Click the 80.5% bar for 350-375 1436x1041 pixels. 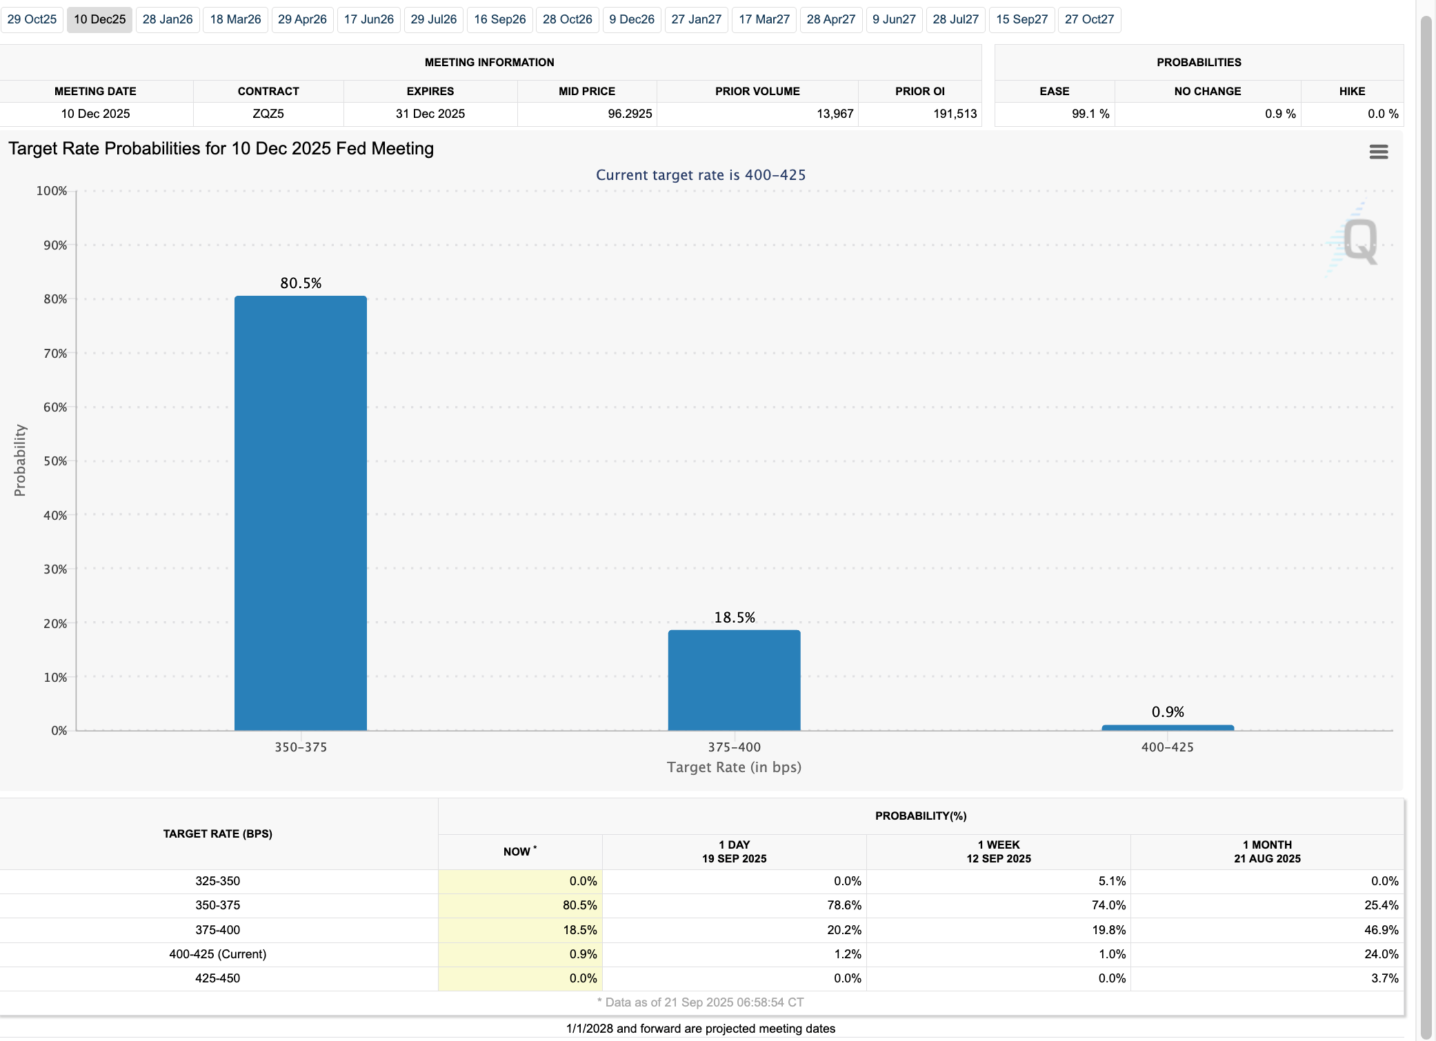coord(301,513)
